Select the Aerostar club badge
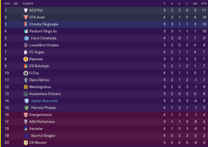 pyautogui.click(x=26, y=129)
